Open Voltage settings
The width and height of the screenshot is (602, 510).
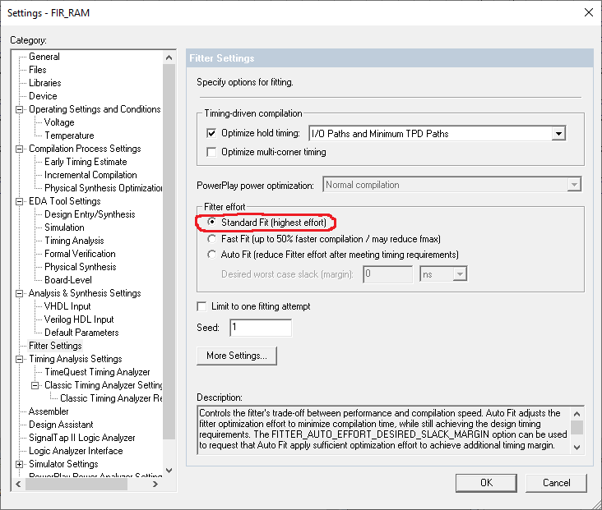tap(59, 122)
